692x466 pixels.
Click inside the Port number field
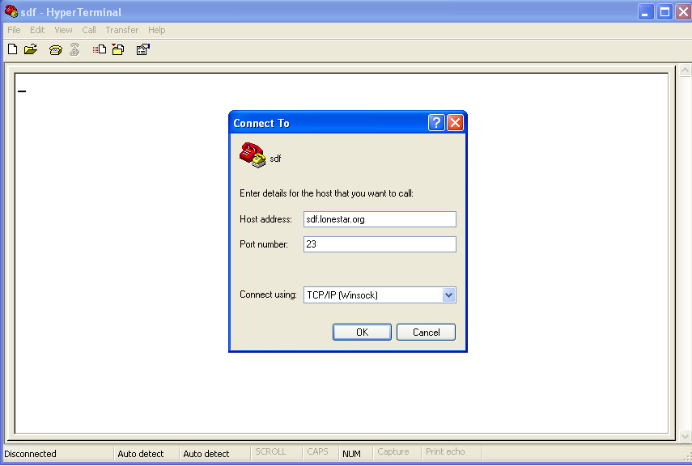pos(379,244)
